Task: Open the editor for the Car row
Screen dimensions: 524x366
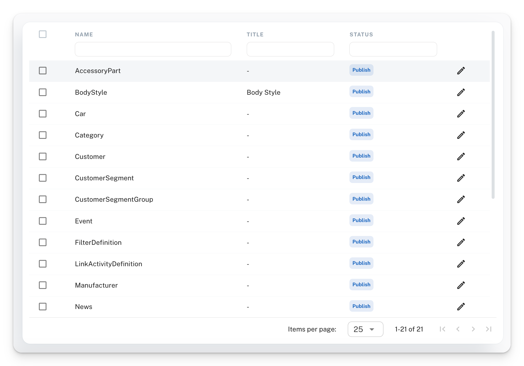Action: coord(461,114)
